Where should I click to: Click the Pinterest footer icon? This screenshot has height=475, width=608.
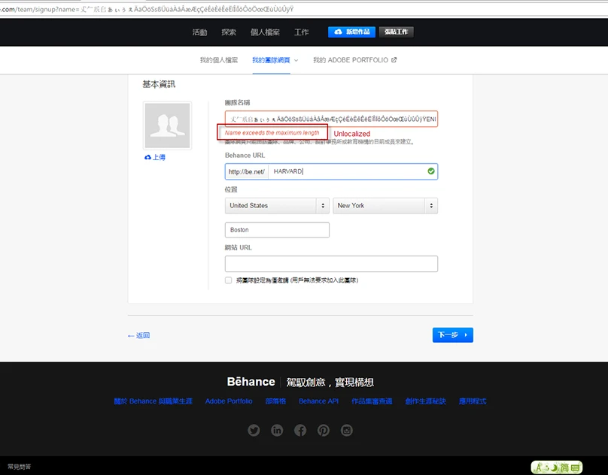tap(324, 430)
